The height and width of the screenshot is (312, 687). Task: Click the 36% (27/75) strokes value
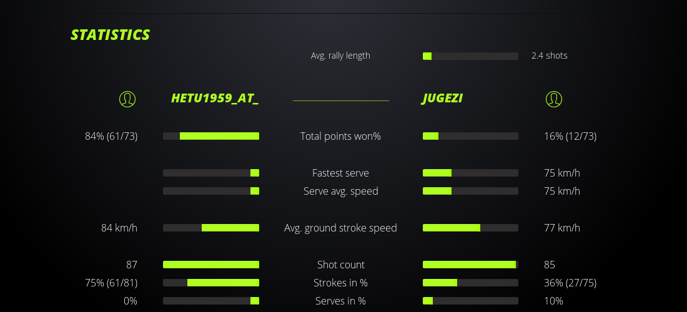tap(570, 283)
